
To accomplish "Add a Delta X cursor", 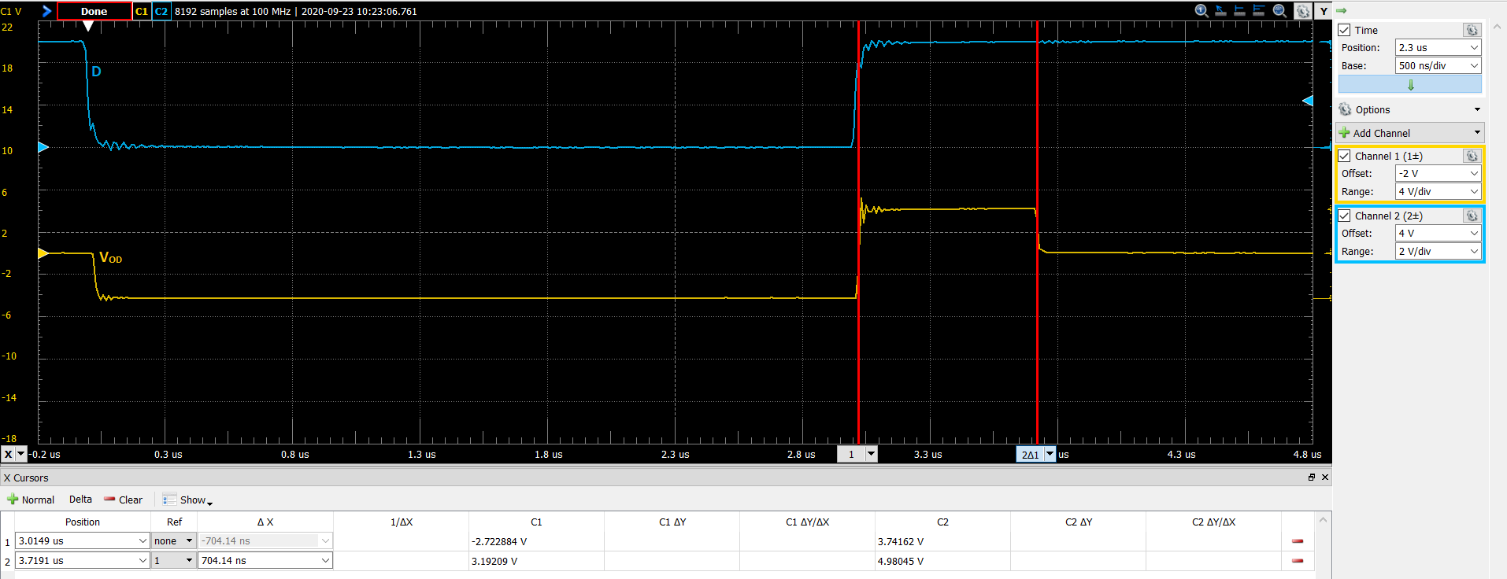I will pos(80,500).
